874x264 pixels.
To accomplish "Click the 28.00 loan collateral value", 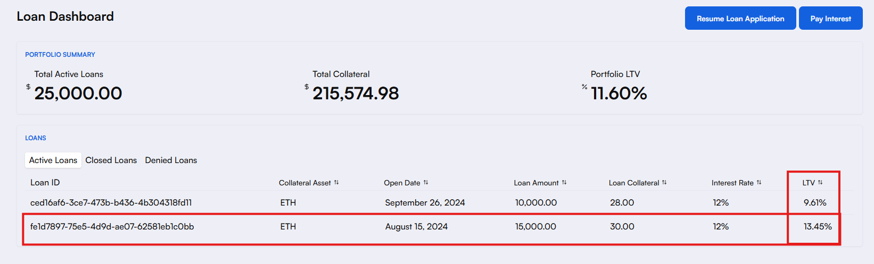I will coord(622,202).
